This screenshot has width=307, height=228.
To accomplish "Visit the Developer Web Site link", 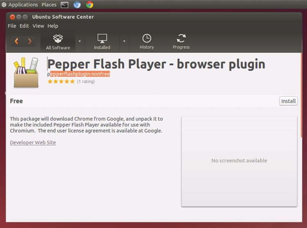I will click(x=33, y=142).
